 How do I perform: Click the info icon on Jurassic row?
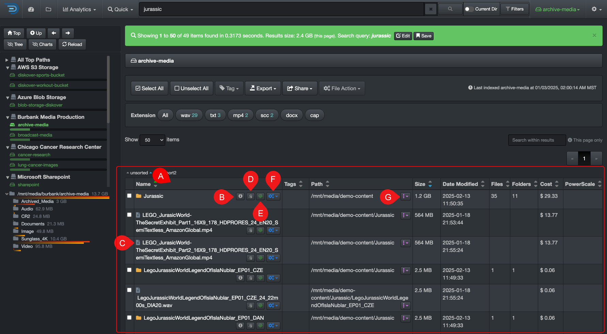coord(240,196)
